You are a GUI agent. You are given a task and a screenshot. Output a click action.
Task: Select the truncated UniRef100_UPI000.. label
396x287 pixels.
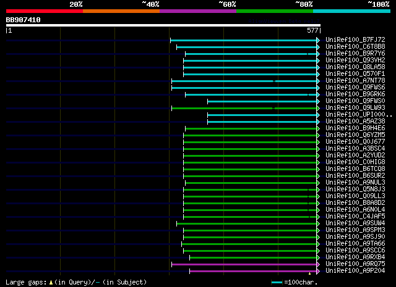(359, 114)
